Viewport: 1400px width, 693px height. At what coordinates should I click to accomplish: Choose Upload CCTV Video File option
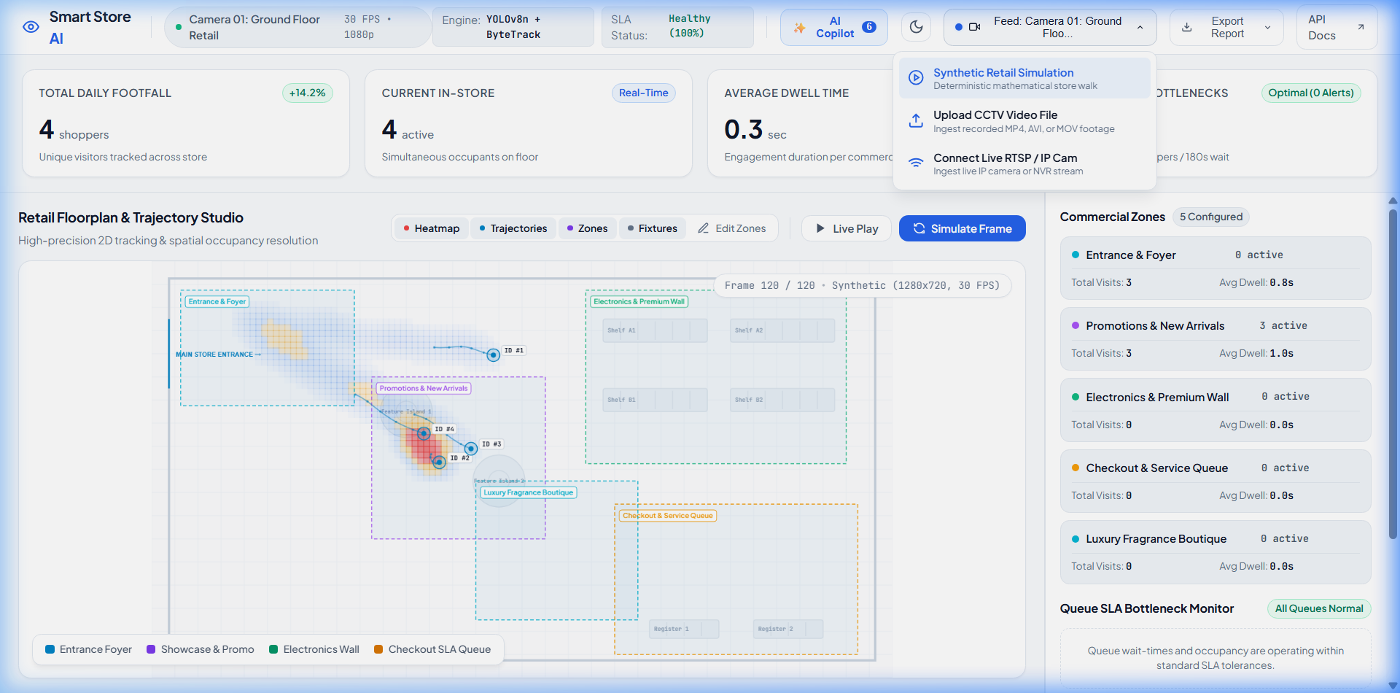[x=1024, y=121]
